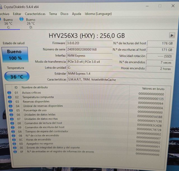This screenshot has height=171, width=179.
Task: Click raw value 00000000E3C4DB
Action: coord(149,125)
